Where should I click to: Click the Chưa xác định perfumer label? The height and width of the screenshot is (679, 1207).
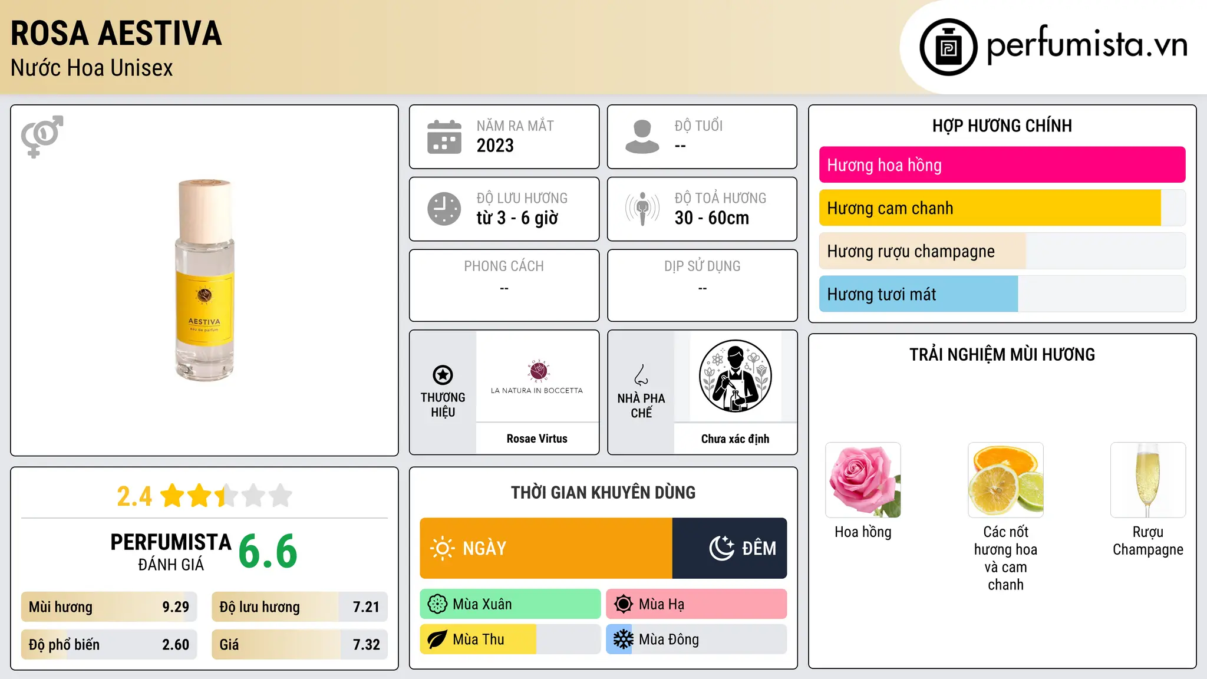pos(735,439)
